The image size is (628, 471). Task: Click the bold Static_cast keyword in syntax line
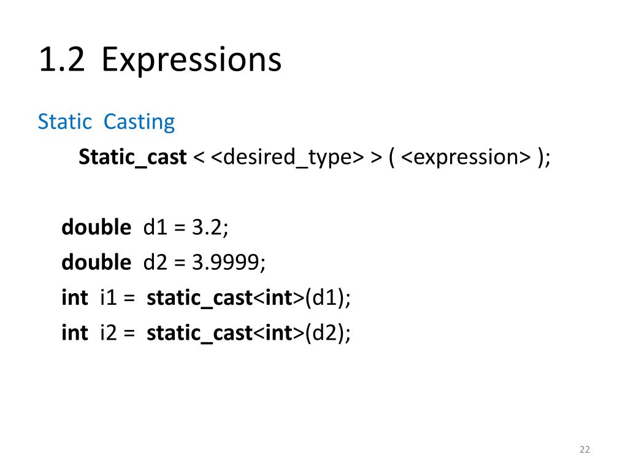pos(132,157)
